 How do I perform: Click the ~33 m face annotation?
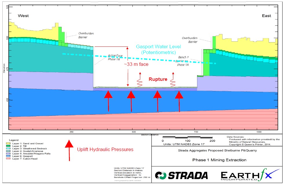tap(136, 64)
